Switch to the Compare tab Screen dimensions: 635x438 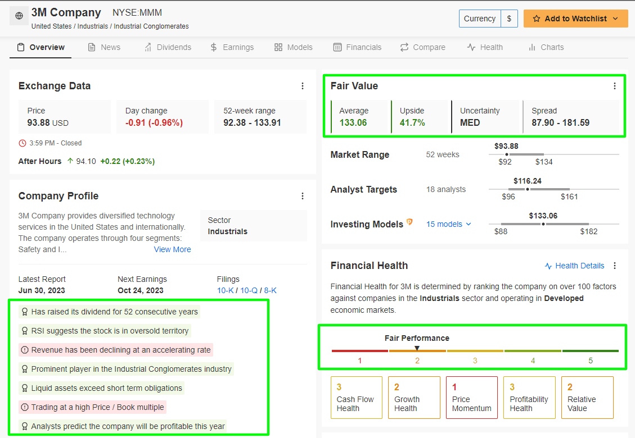tap(423, 47)
